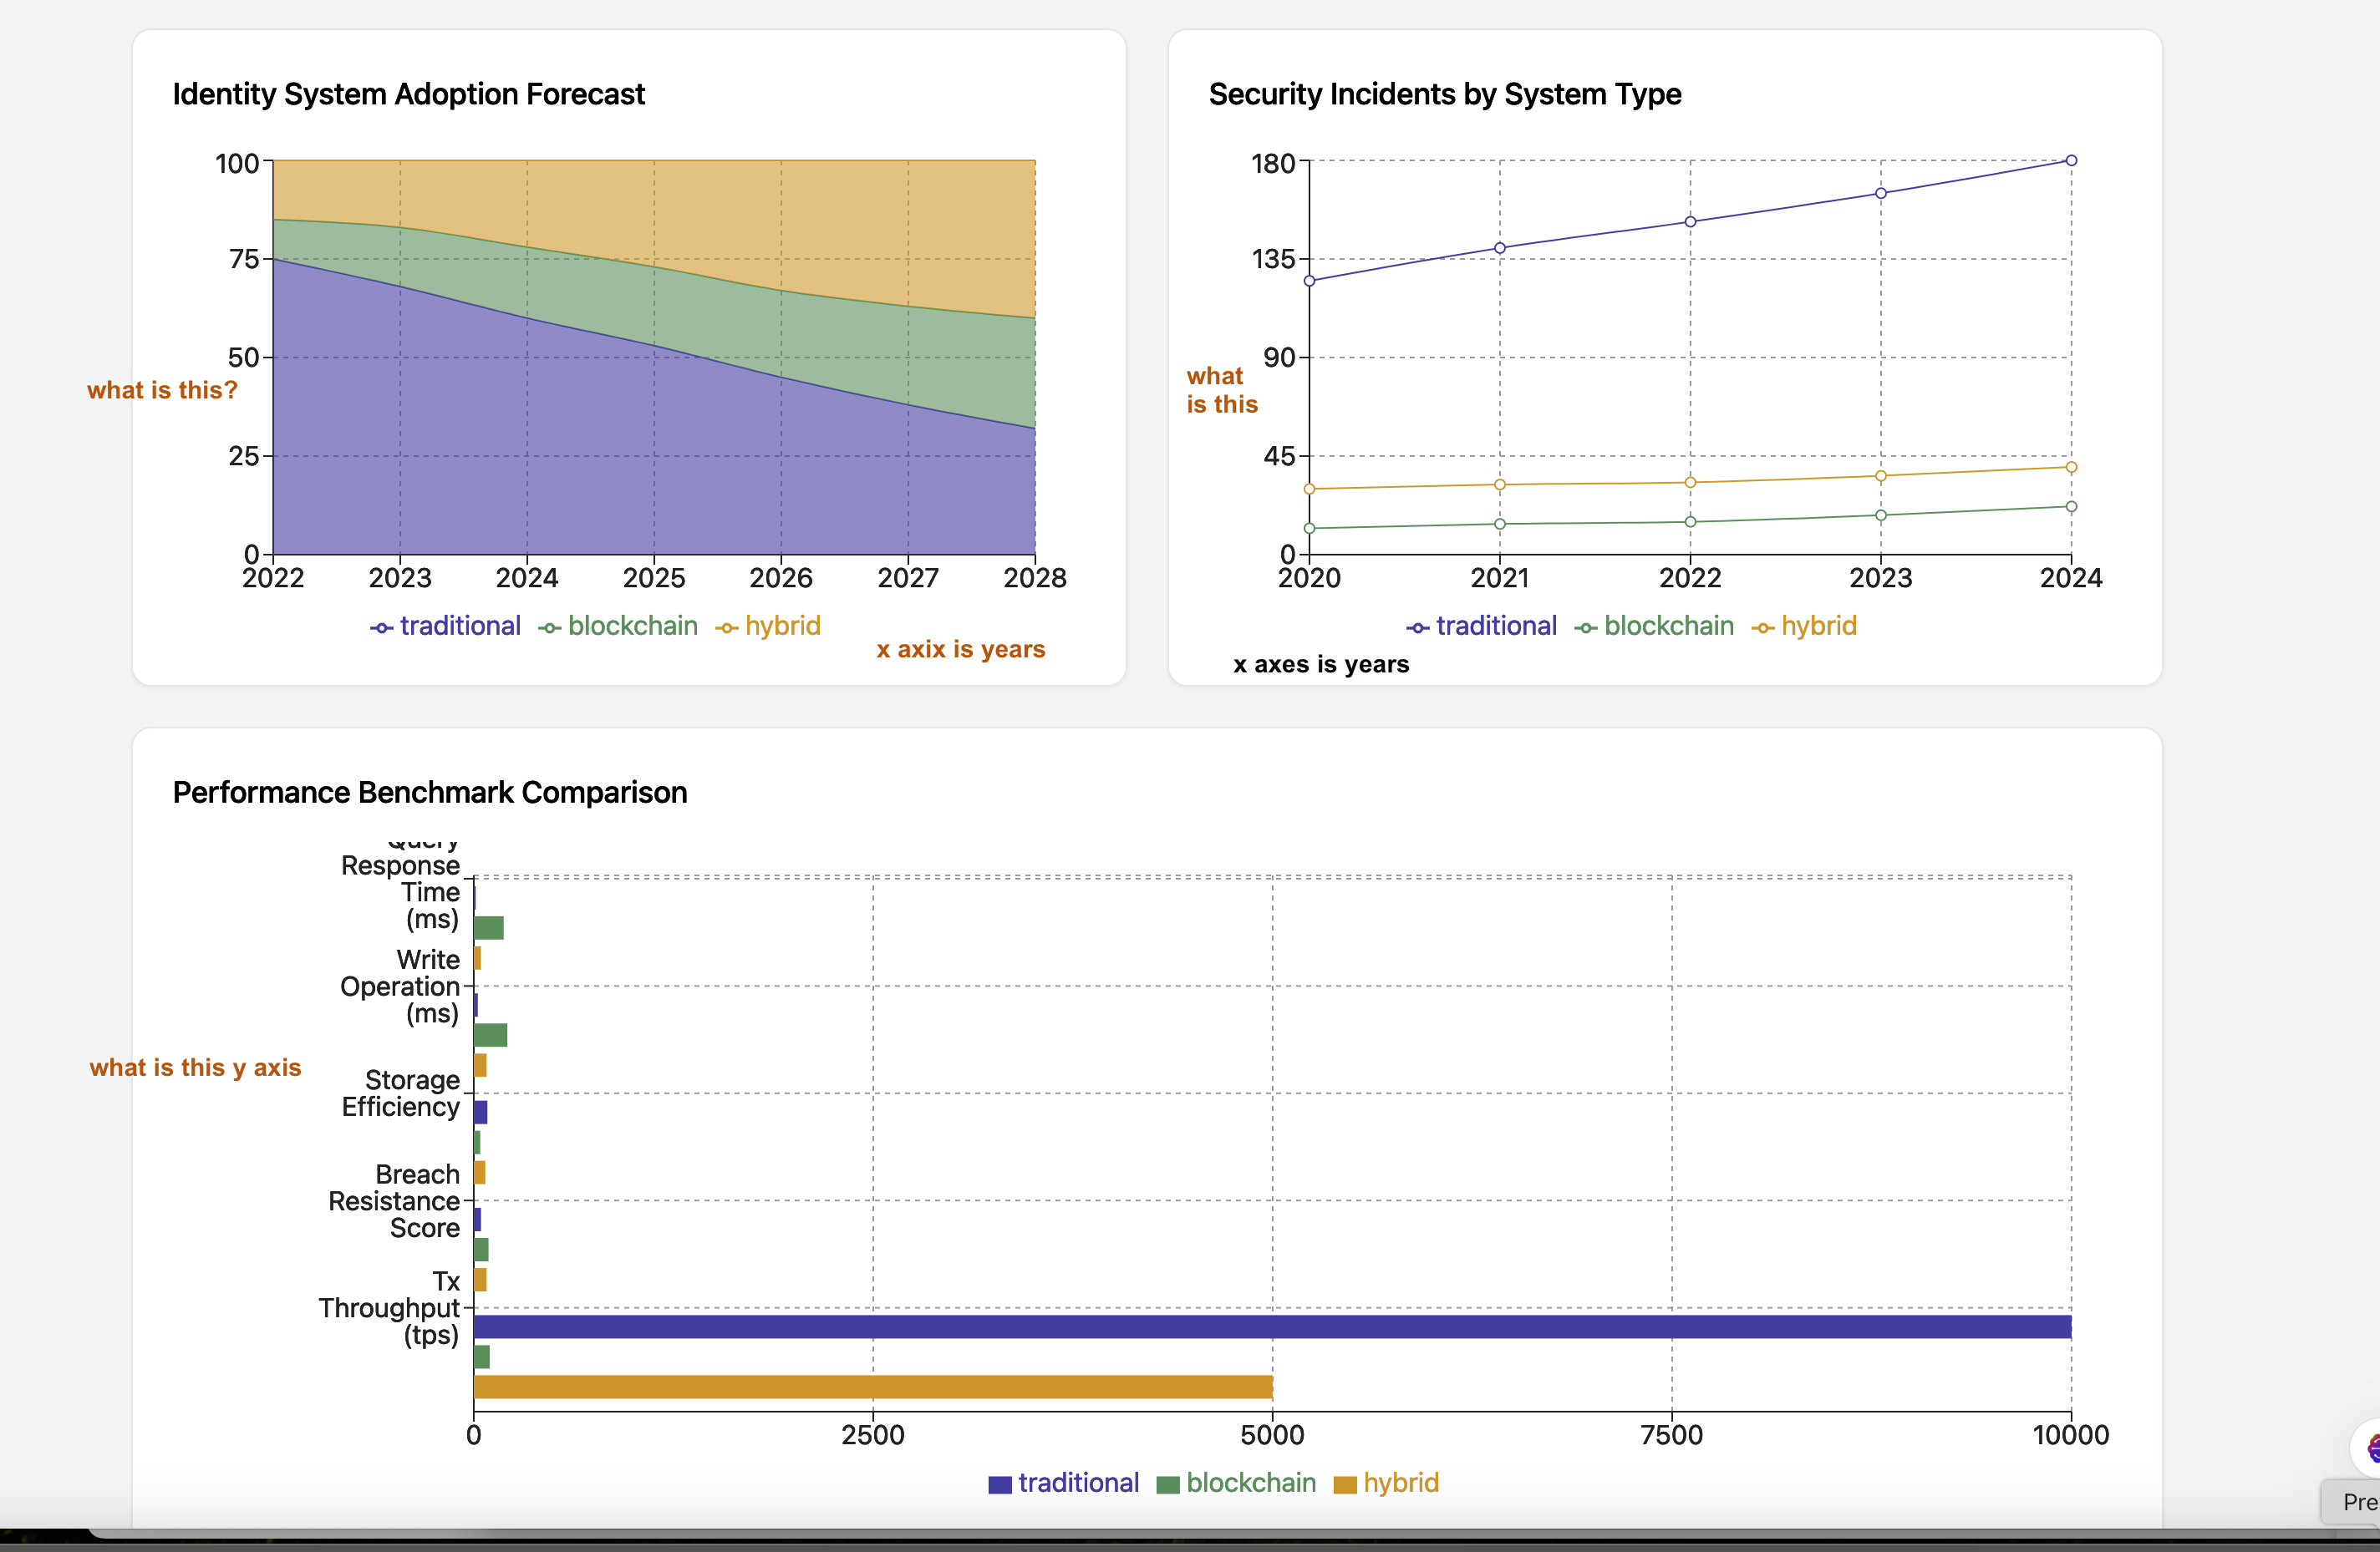Click hybrid 2023 data point in Security Incidents
The height and width of the screenshot is (1552, 2380).
point(1880,477)
